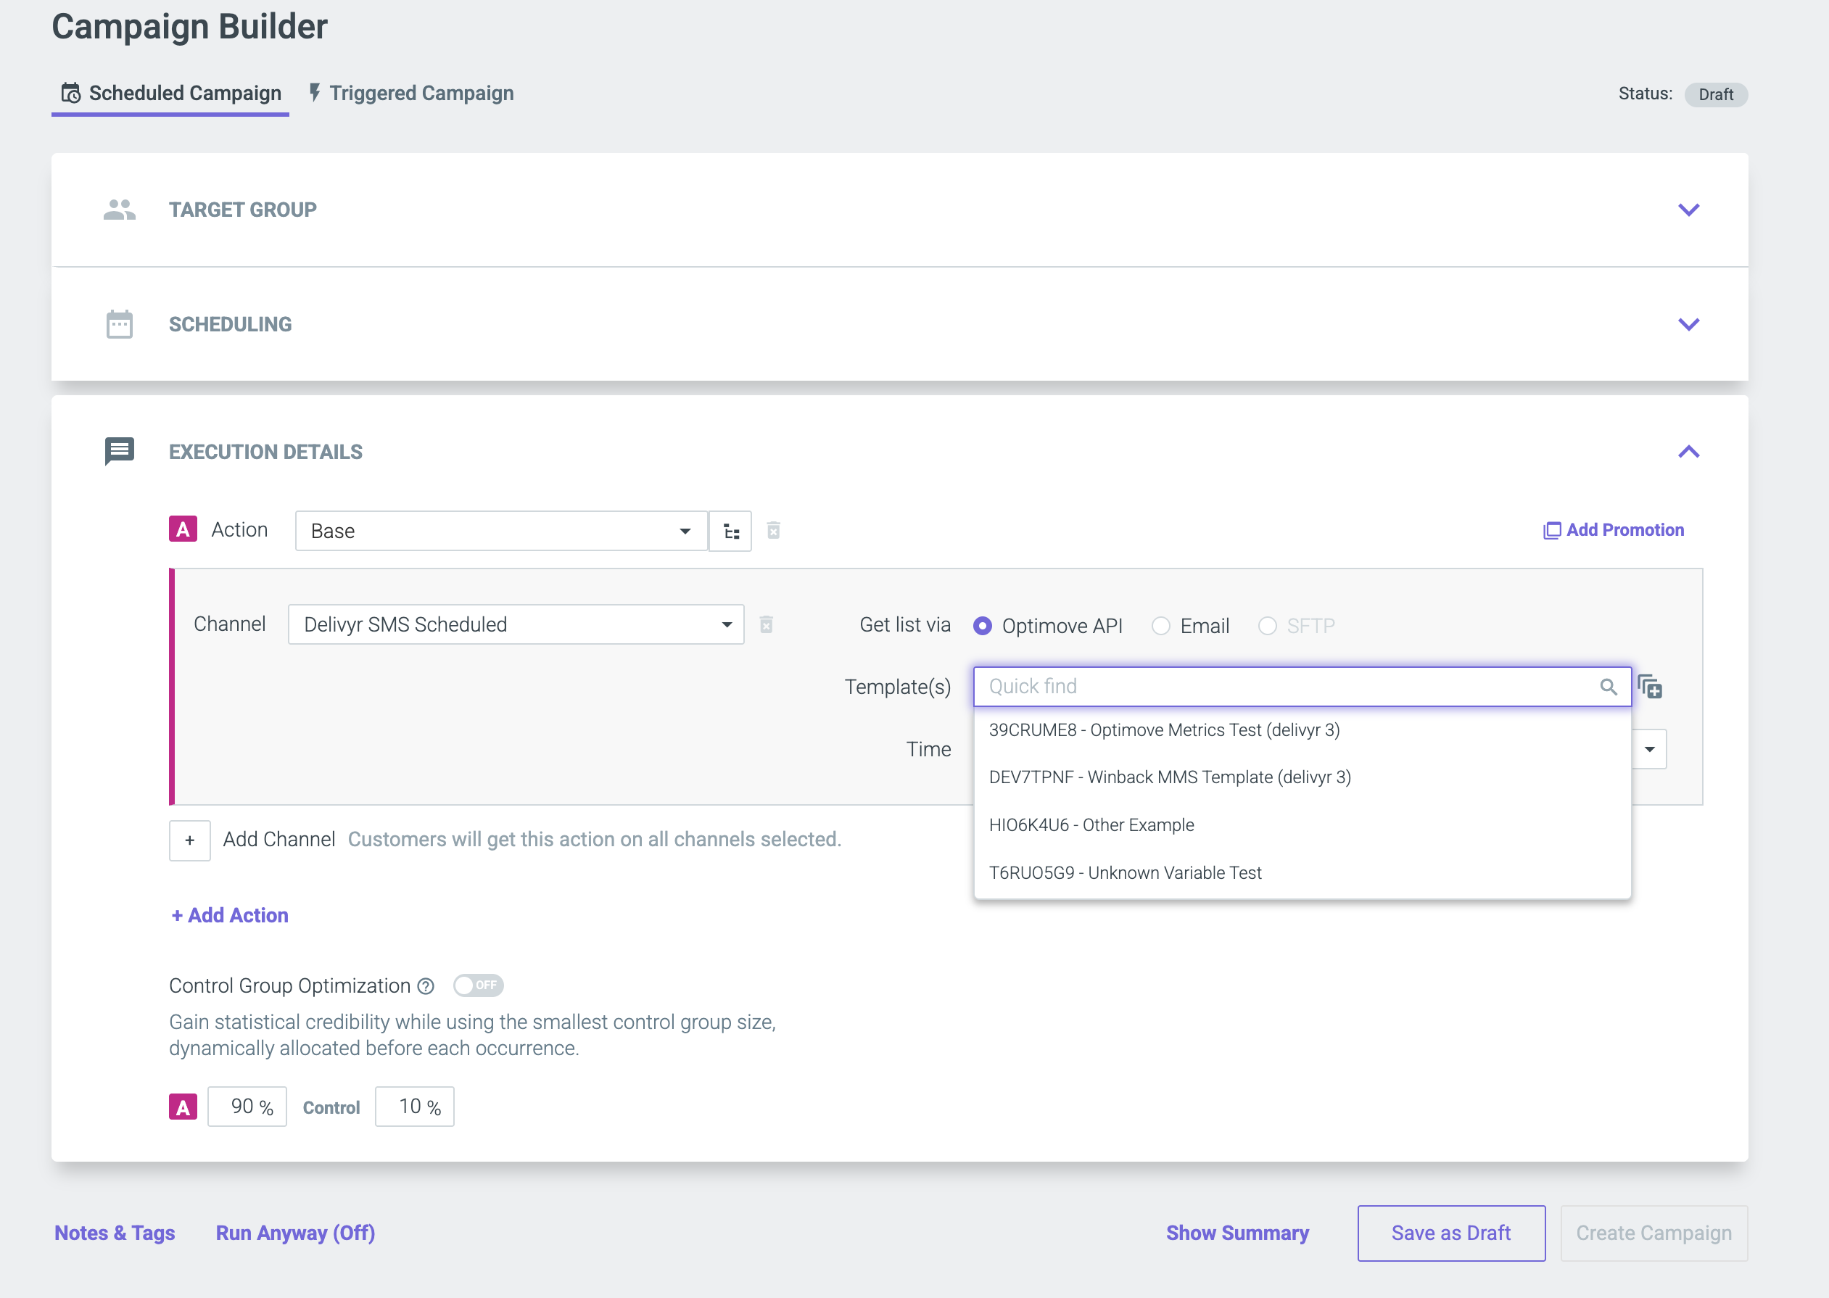
Task: Click the Scheduling calendar icon
Action: [119, 325]
